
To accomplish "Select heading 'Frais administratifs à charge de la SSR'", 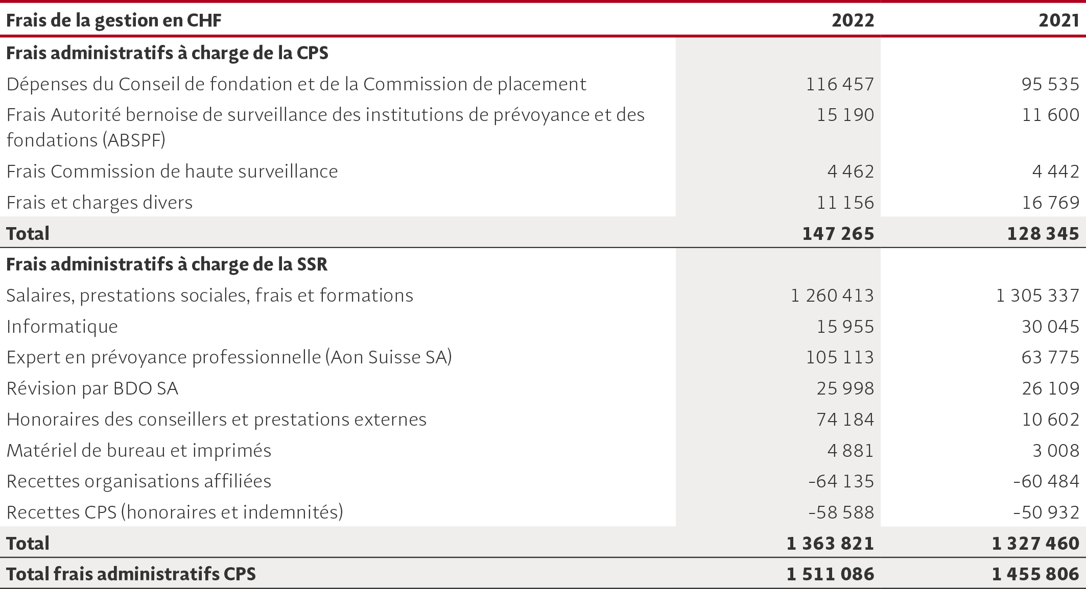I will [x=167, y=264].
